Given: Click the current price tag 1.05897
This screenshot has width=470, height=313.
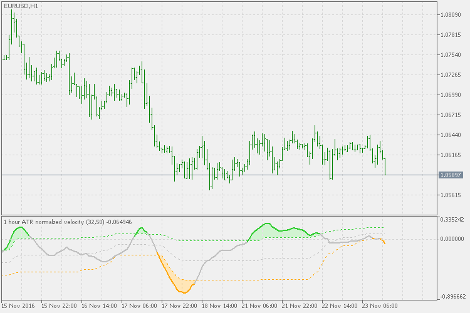Looking at the screenshot, I should click(453, 175).
